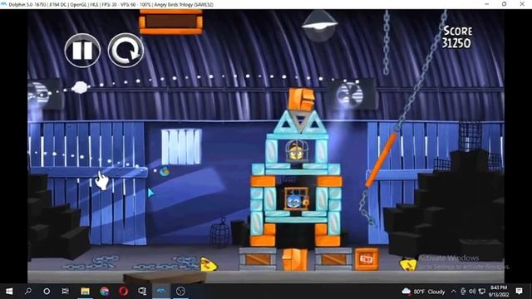The image size is (532, 299).
Task: Open Cortana from the taskbar
Action: 47,292
